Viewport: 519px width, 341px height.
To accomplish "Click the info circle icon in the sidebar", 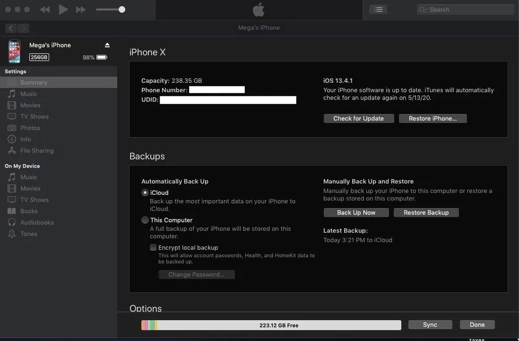I will 12,139.
